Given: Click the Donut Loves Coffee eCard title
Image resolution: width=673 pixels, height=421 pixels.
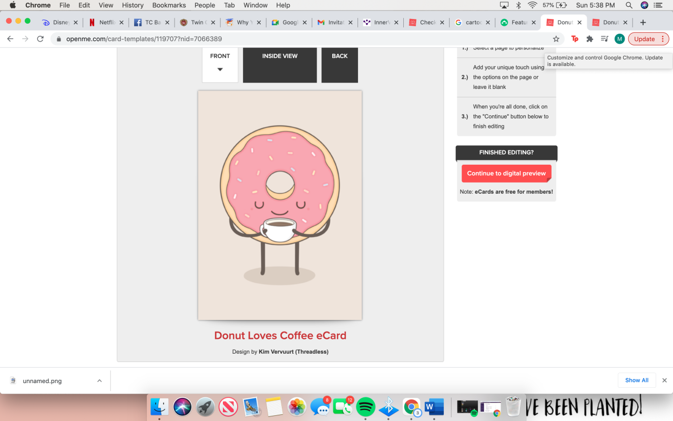Looking at the screenshot, I should pos(280,335).
